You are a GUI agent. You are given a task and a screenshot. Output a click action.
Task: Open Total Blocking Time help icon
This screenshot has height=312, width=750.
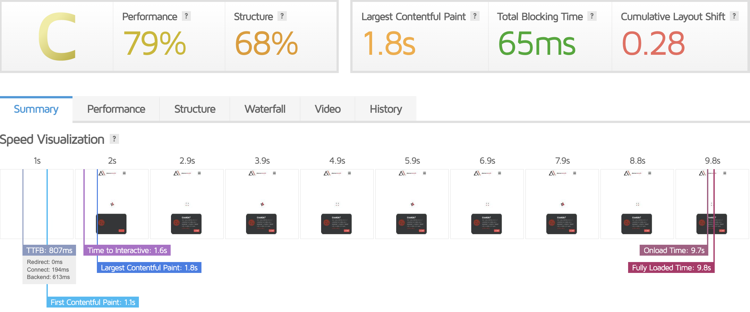click(x=592, y=16)
